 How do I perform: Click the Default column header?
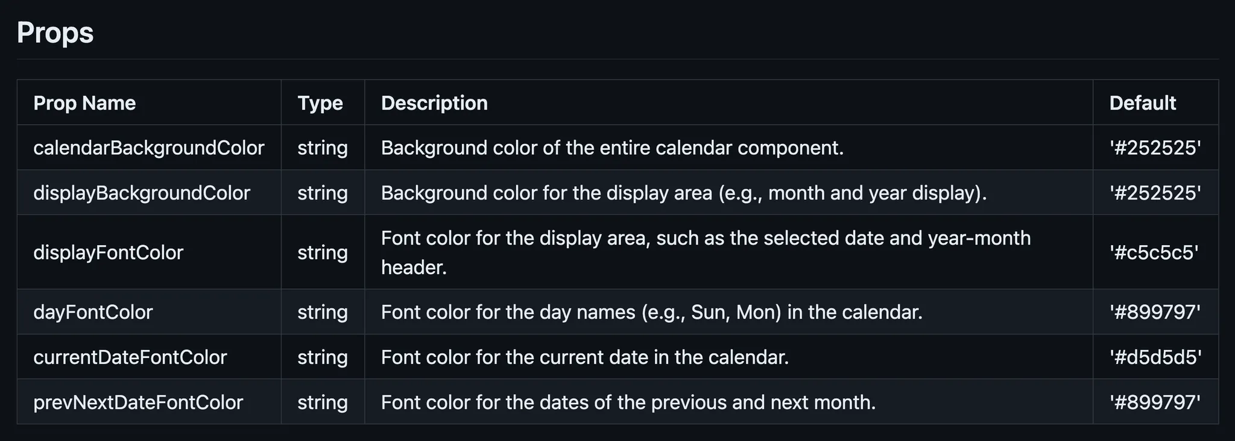pos(1143,103)
